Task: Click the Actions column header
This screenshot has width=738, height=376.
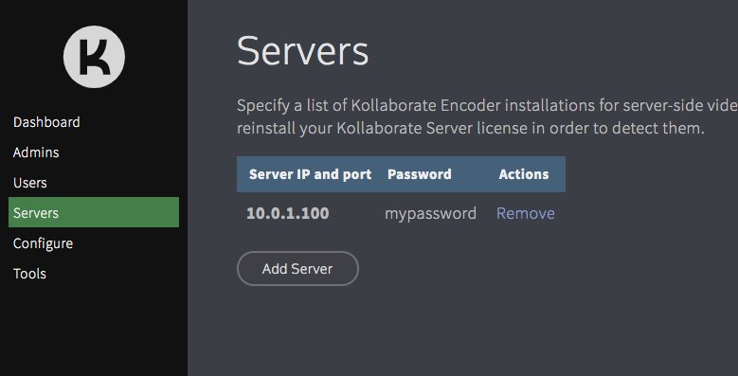Action: pos(524,174)
